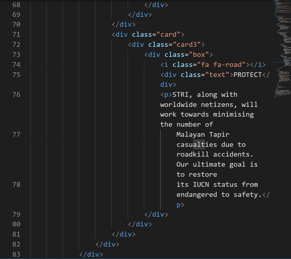Click the closing </div> on line 83
This screenshot has height=259, width=291.
pos(91,254)
